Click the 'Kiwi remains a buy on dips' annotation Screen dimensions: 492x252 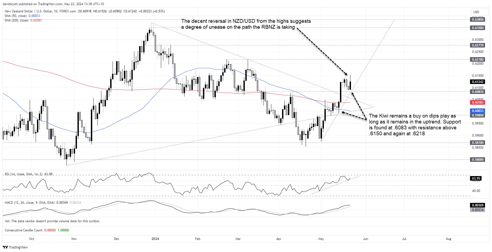coord(415,125)
